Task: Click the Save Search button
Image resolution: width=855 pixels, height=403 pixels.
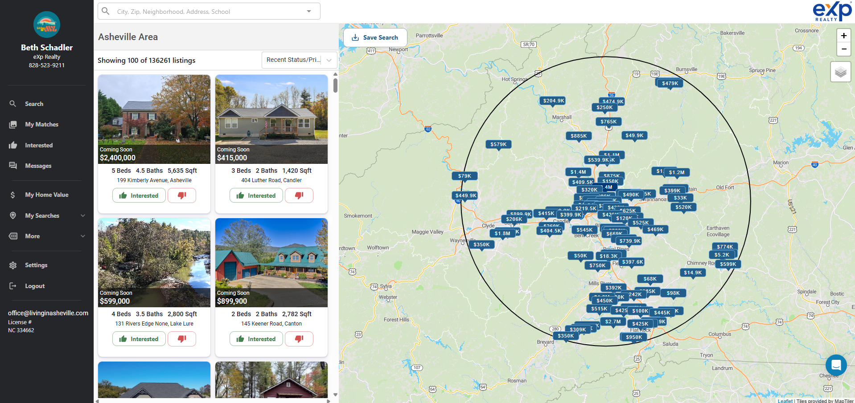Action: point(375,37)
